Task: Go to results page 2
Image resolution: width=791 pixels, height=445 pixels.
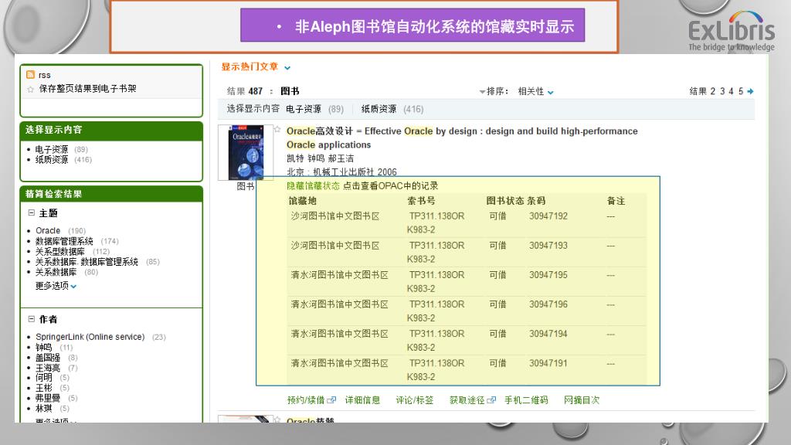Action: click(x=713, y=91)
